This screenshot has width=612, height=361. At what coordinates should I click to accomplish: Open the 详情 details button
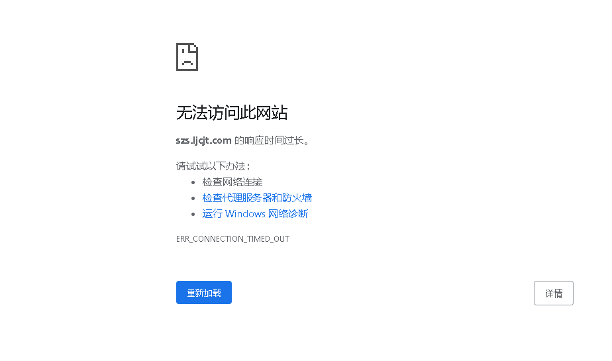point(554,293)
